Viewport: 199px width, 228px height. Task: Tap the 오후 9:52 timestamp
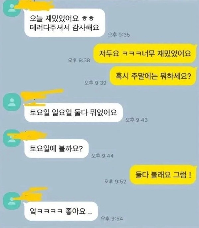coord(115,181)
